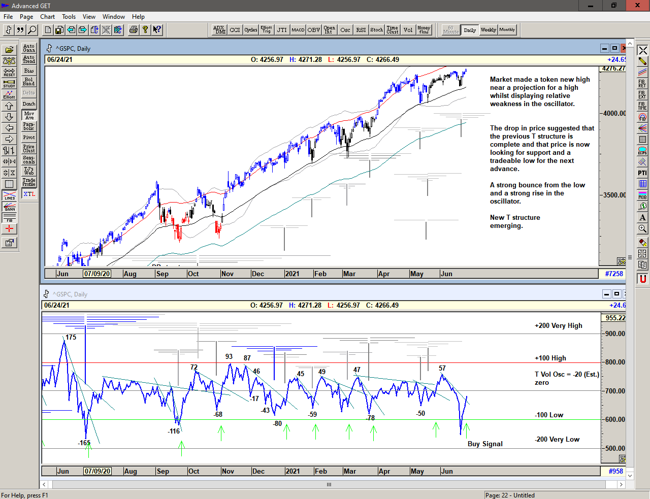Click the PTI tool icon
The image size is (650, 499).
642,173
